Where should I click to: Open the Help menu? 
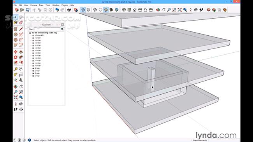tap(72, 5)
